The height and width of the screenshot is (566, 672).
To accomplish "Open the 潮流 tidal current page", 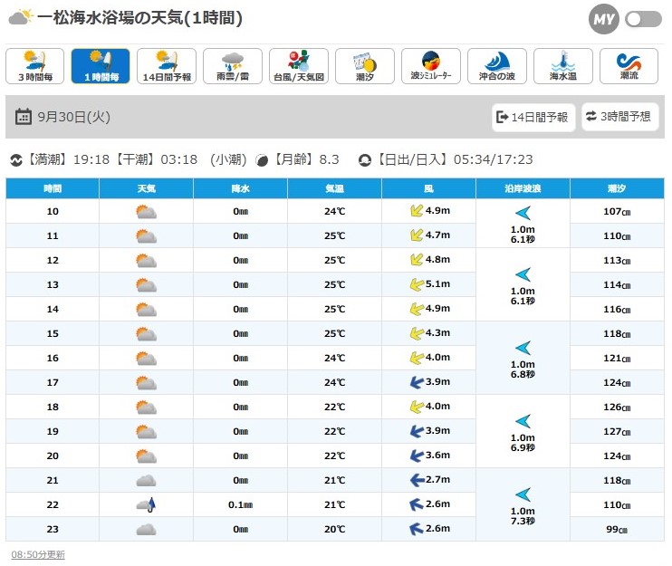I will point(629,66).
